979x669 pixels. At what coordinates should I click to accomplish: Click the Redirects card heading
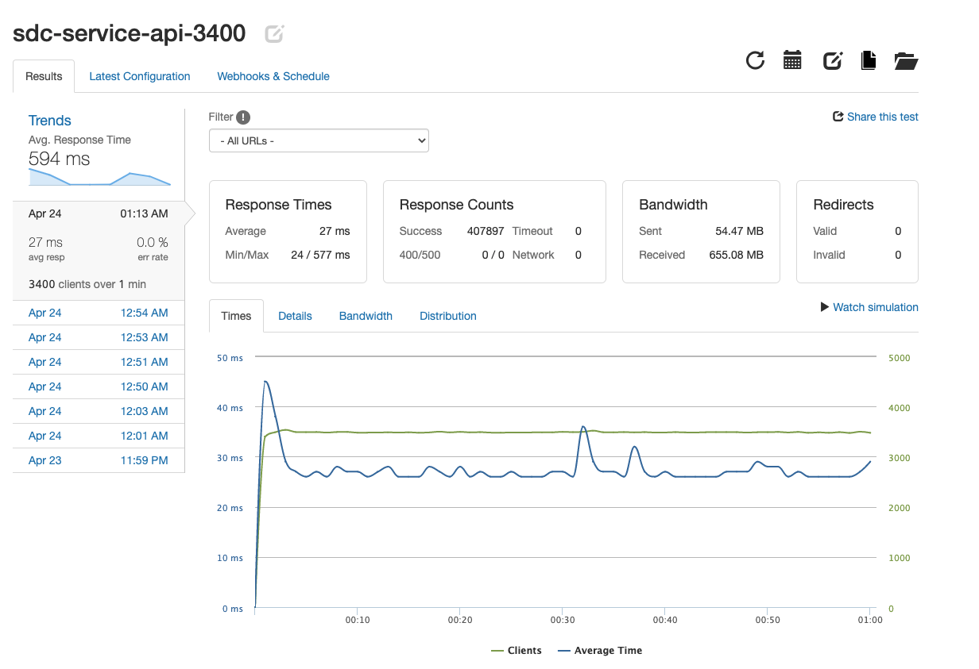click(x=843, y=205)
